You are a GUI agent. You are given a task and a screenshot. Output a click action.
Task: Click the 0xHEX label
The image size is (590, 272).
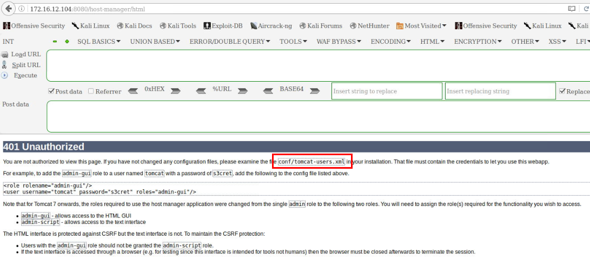155,89
